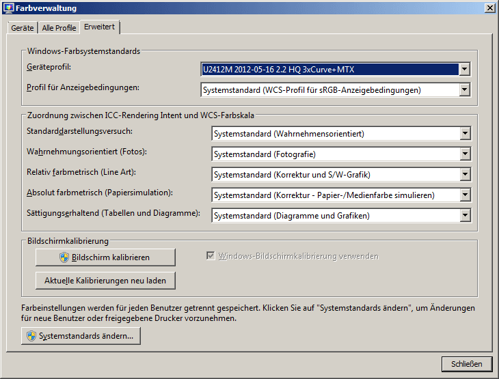The width and height of the screenshot is (499, 379).
Task: Toggle Windows-Bildschirmkalibrierung verwenden checkbox
Action: click(x=211, y=256)
